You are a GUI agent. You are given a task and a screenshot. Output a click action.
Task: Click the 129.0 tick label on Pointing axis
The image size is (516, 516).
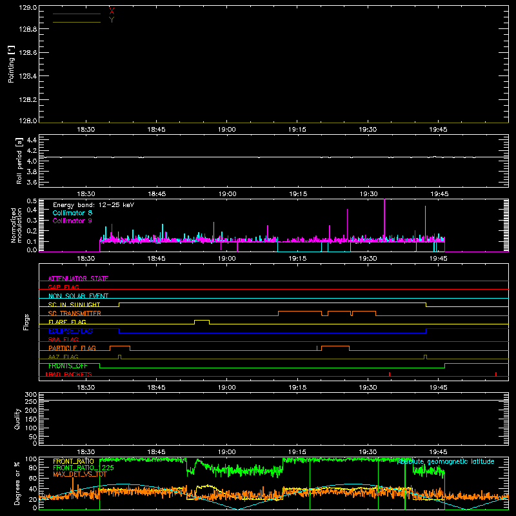28,8
